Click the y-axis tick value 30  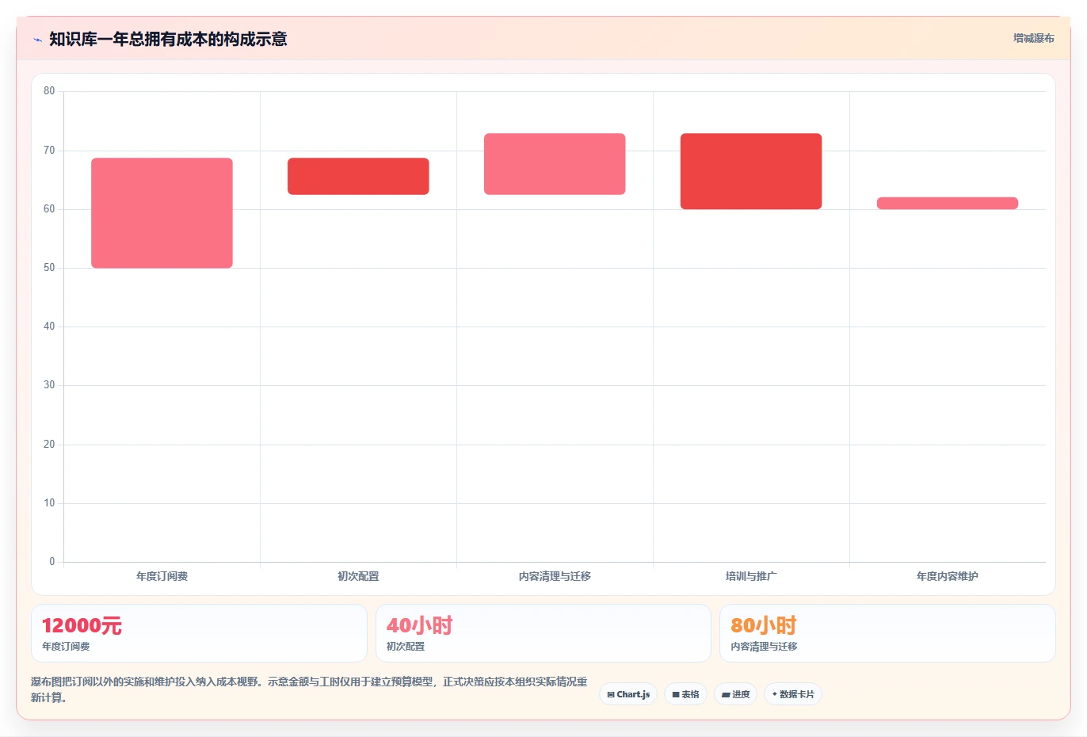(49, 385)
